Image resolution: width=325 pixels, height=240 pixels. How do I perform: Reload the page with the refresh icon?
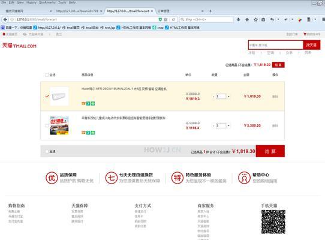click(173, 19)
